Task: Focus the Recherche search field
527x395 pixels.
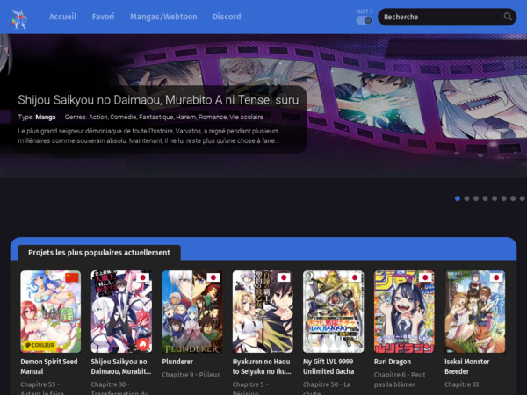Action: click(447, 17)
